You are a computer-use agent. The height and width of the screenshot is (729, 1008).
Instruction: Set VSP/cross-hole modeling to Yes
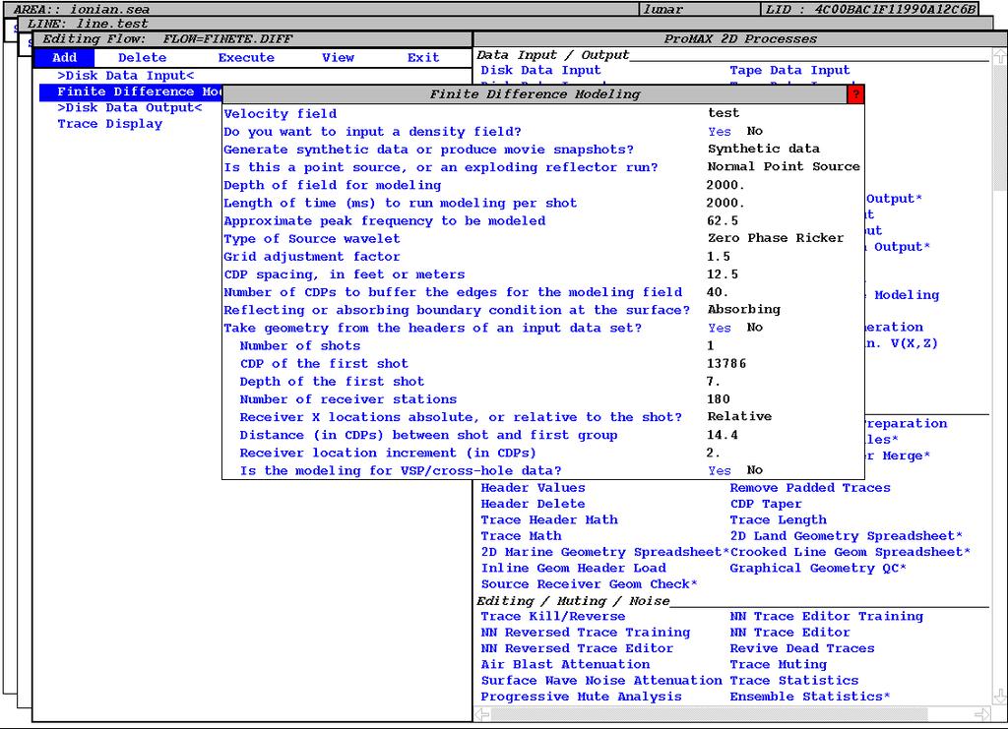[x=720, y=471]
